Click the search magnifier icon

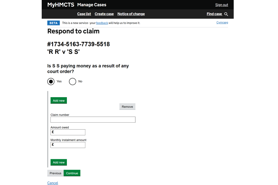(226, 14)
